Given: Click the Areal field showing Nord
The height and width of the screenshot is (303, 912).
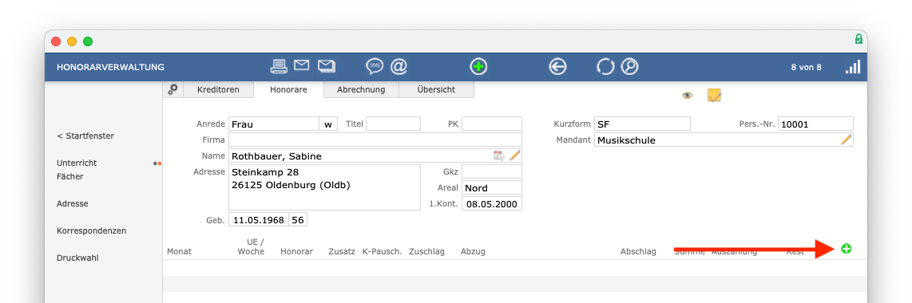Looking at the screenshot, I should 492,187.
